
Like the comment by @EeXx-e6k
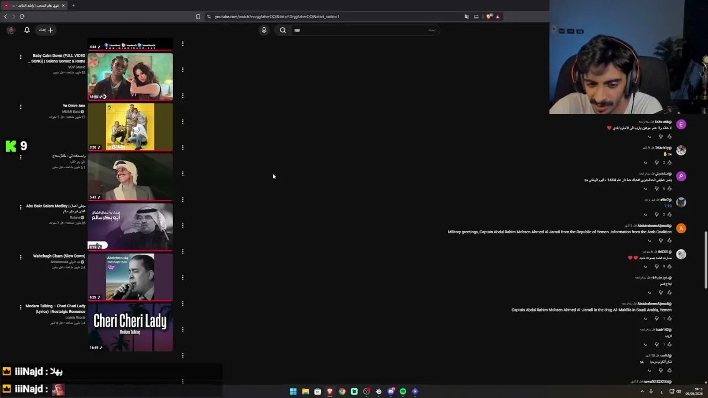click(x=669, y=137)
